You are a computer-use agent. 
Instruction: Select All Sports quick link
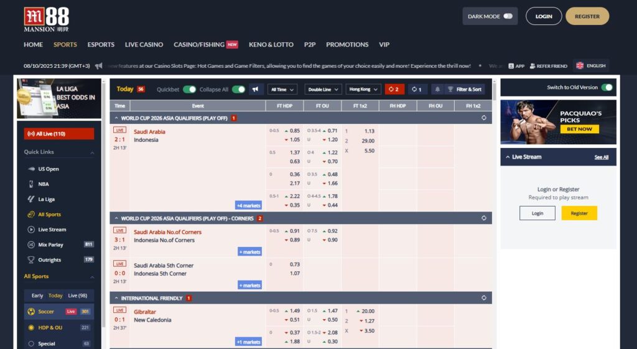tap(49, 215)
